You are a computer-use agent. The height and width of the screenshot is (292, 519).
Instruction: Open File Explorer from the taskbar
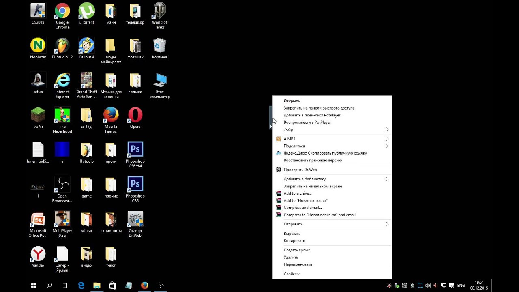tap(97, 286)
